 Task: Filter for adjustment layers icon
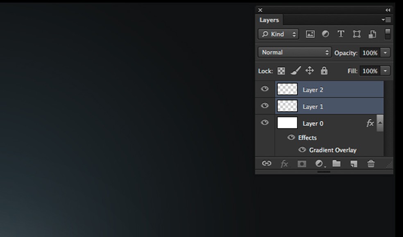[325, 34]
